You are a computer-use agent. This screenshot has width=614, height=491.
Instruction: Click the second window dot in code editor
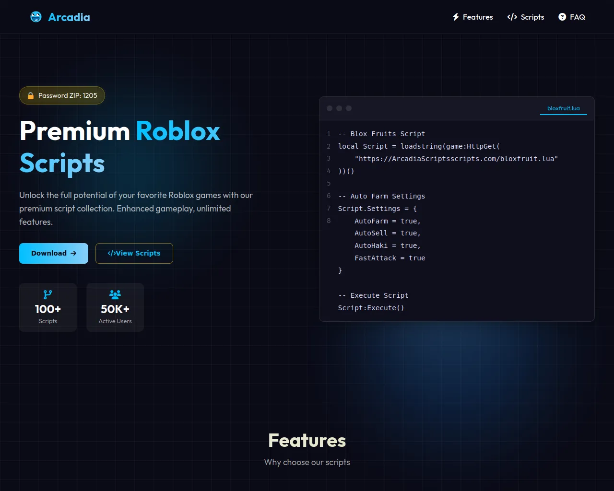(339, 108)
